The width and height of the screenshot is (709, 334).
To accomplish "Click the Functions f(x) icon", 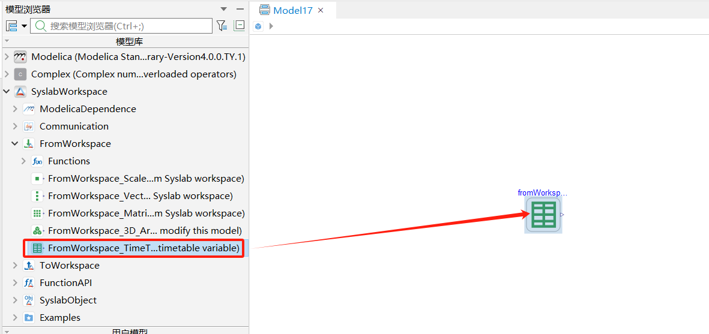I will tap(38, 161).
